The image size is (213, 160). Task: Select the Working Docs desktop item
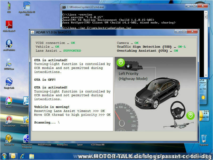click(x=62, y=145)
